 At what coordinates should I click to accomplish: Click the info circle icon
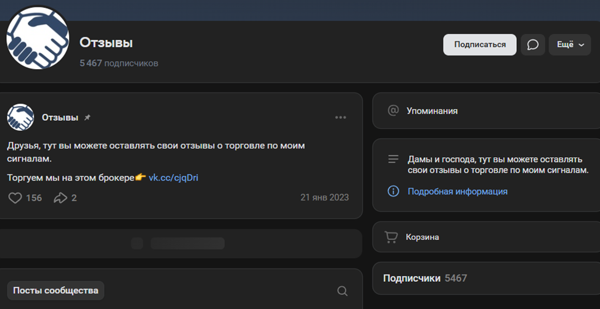click(393, 191)
